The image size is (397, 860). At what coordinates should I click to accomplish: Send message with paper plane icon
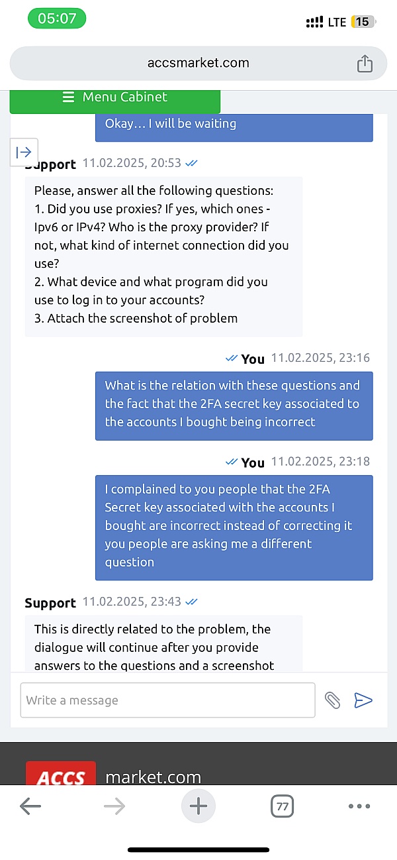363,700
